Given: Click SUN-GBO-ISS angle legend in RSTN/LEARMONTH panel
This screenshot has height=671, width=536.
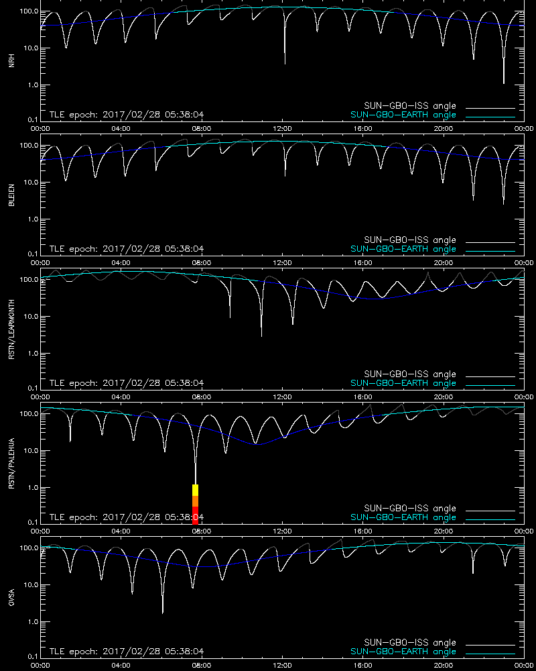Looking at the screenshot, I should 410,374.
